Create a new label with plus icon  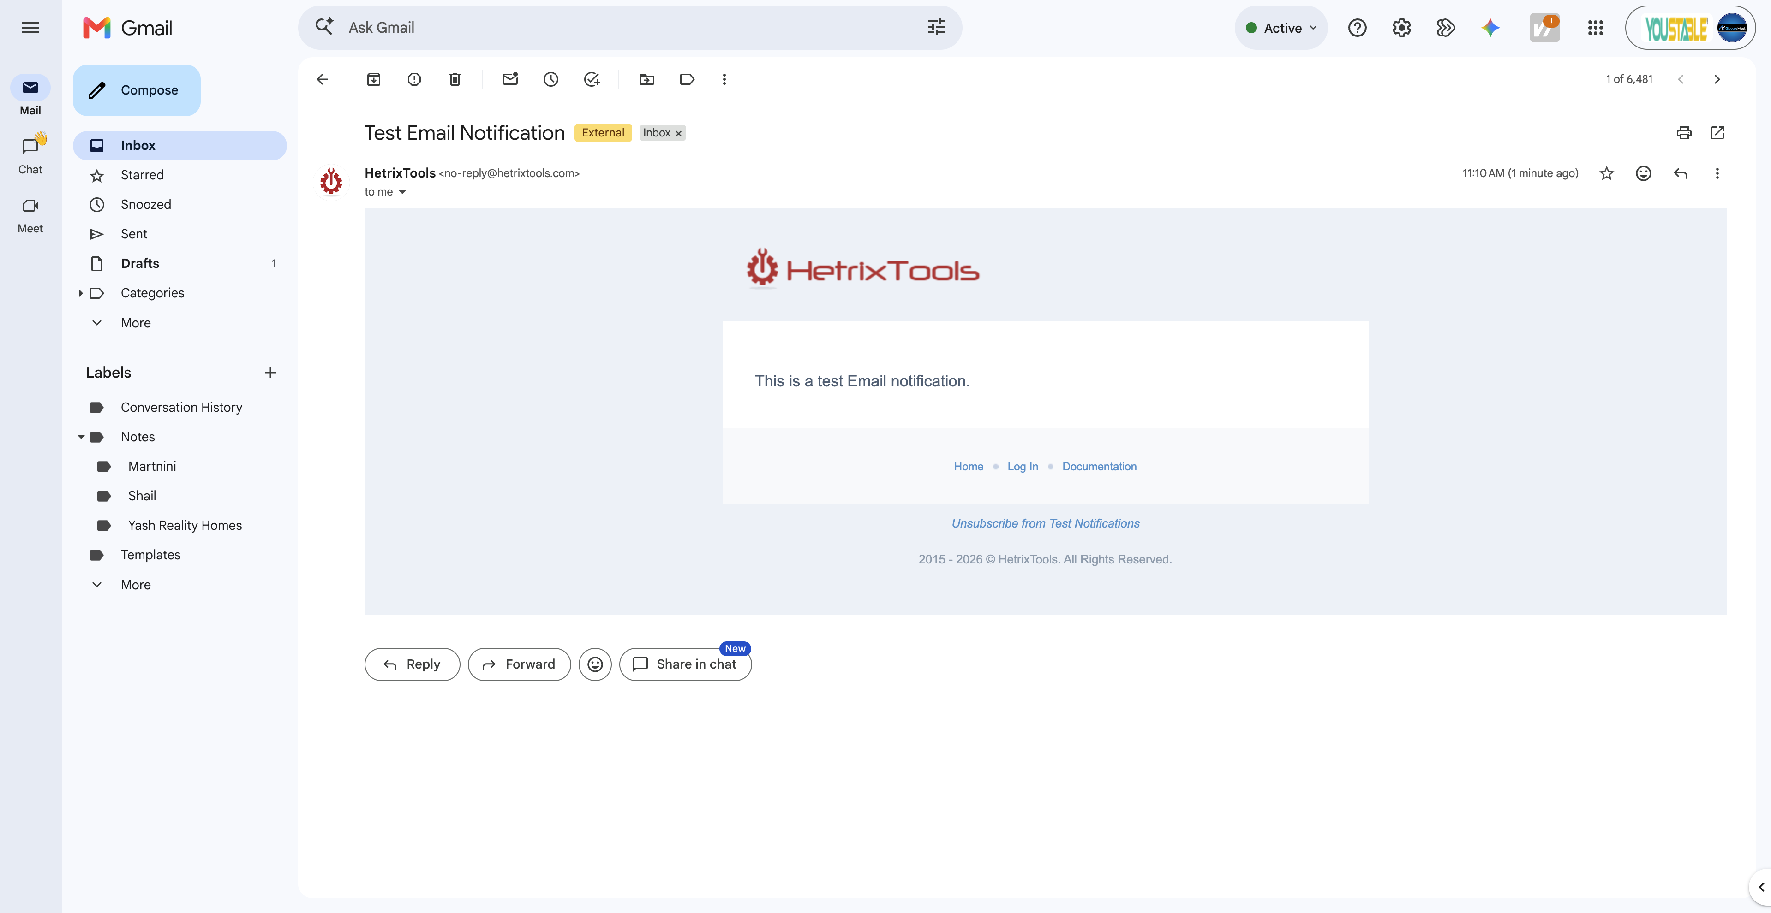tap(270, 372)
